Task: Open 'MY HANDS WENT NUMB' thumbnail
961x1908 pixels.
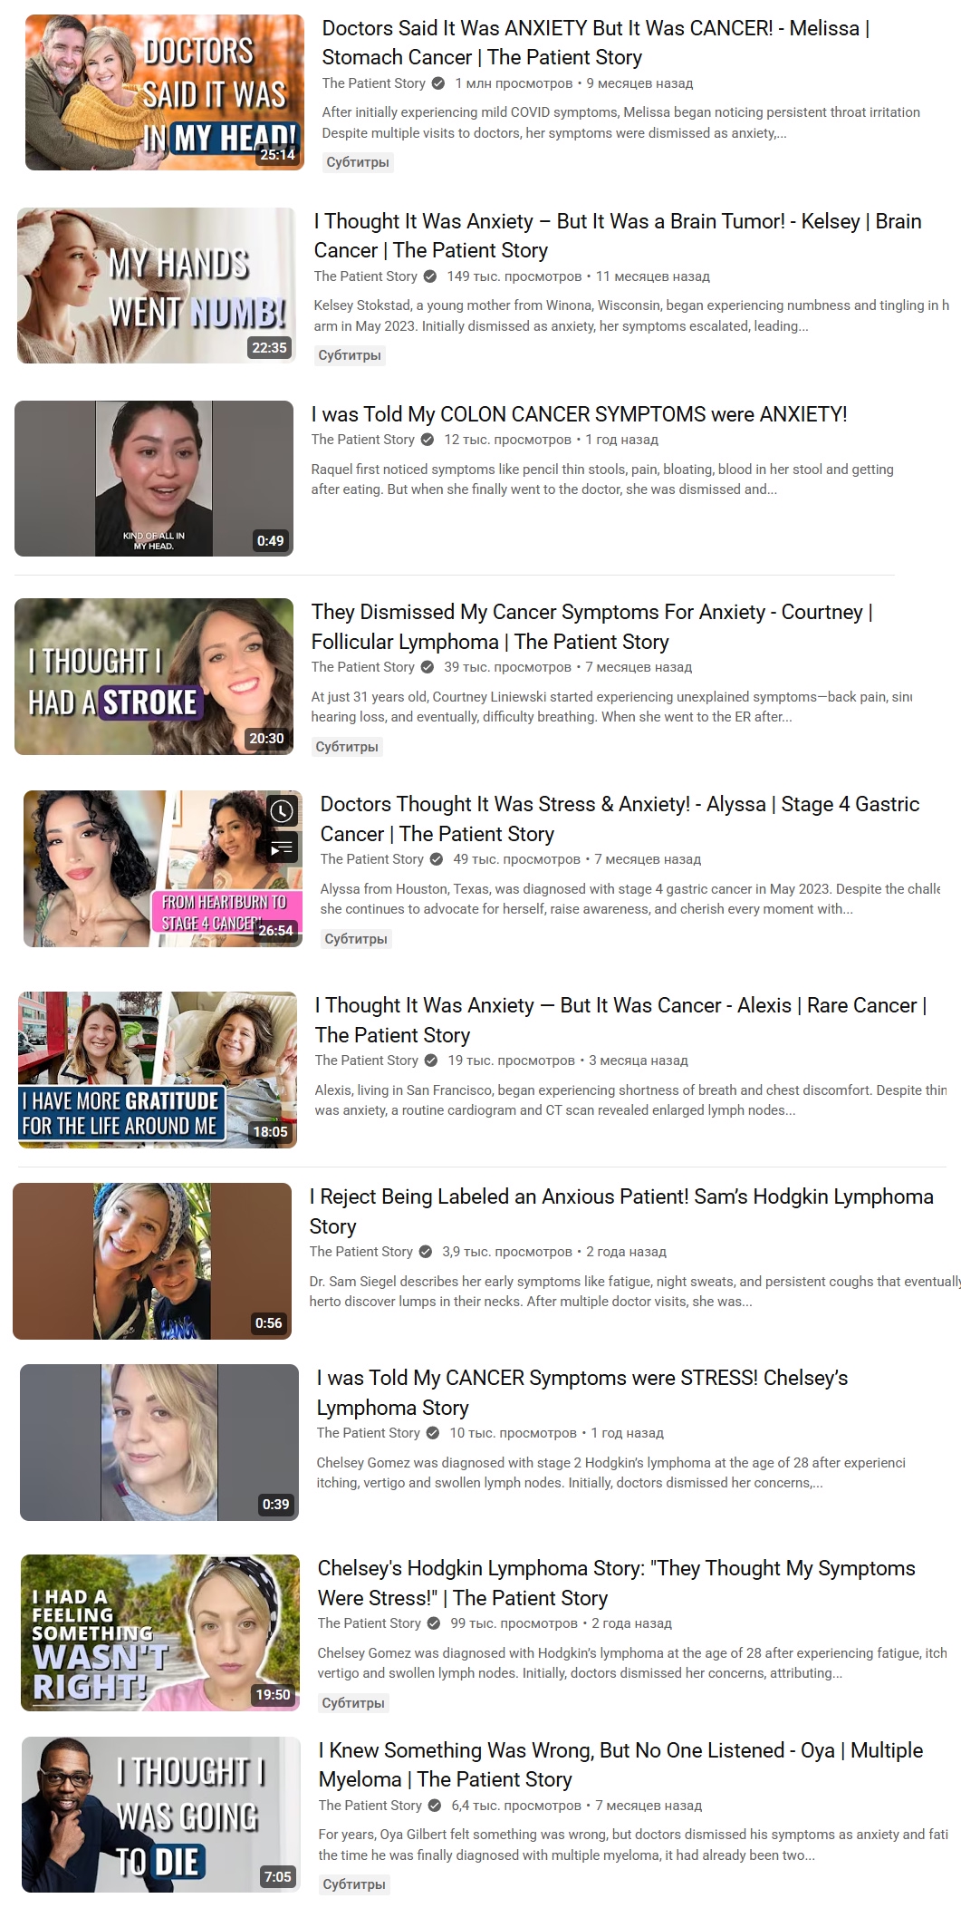Action: [x=156, y=286]
